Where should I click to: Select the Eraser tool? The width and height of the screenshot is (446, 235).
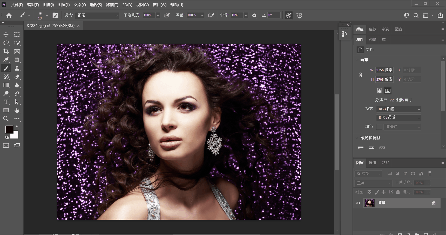tap(17, 77)
